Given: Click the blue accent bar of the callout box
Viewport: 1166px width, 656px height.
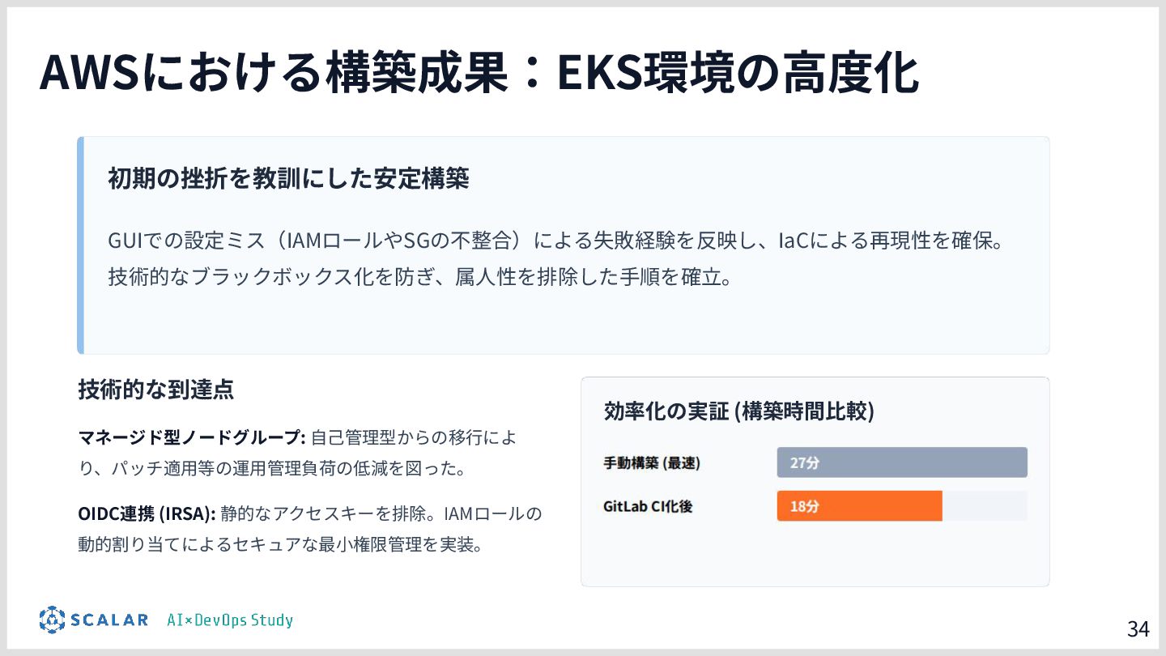Looking at the screenshot, I should tap(80, 245).
